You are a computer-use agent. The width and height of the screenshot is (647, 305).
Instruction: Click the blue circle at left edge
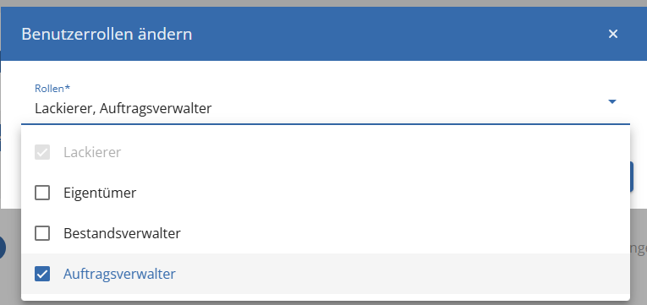3,248
